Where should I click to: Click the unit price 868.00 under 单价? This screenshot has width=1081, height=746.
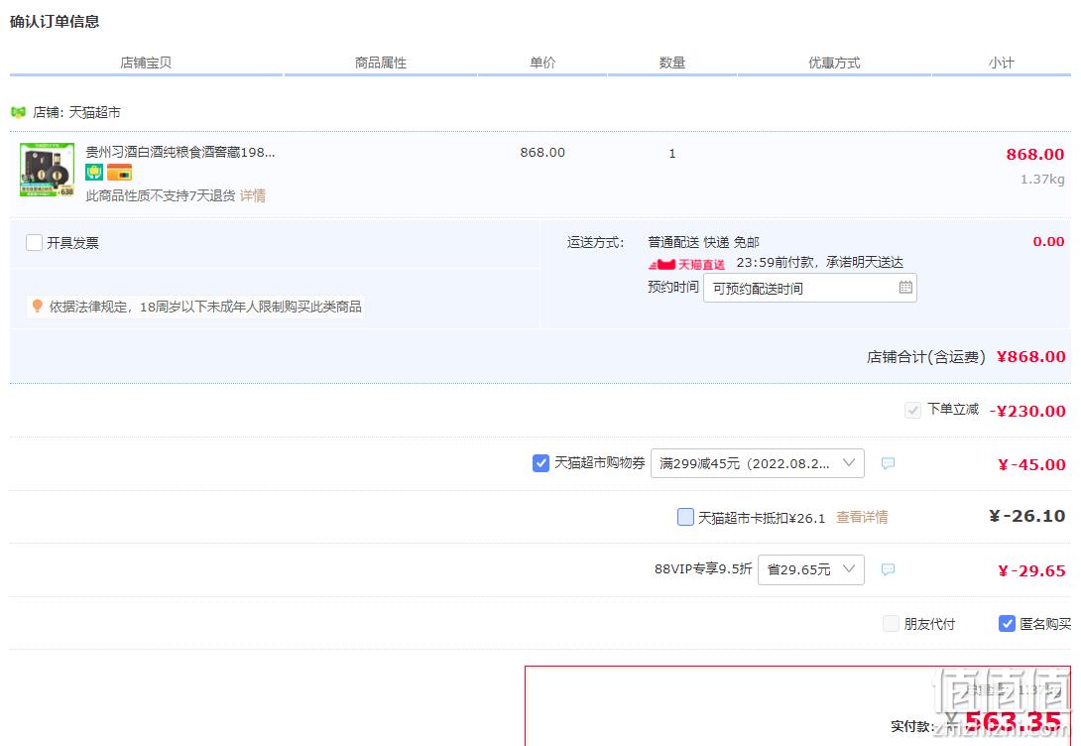pyautogui.click(x=542, y=153)
